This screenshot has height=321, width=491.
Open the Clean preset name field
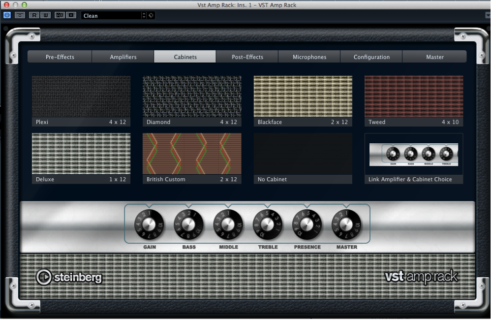tap(111, 16)
